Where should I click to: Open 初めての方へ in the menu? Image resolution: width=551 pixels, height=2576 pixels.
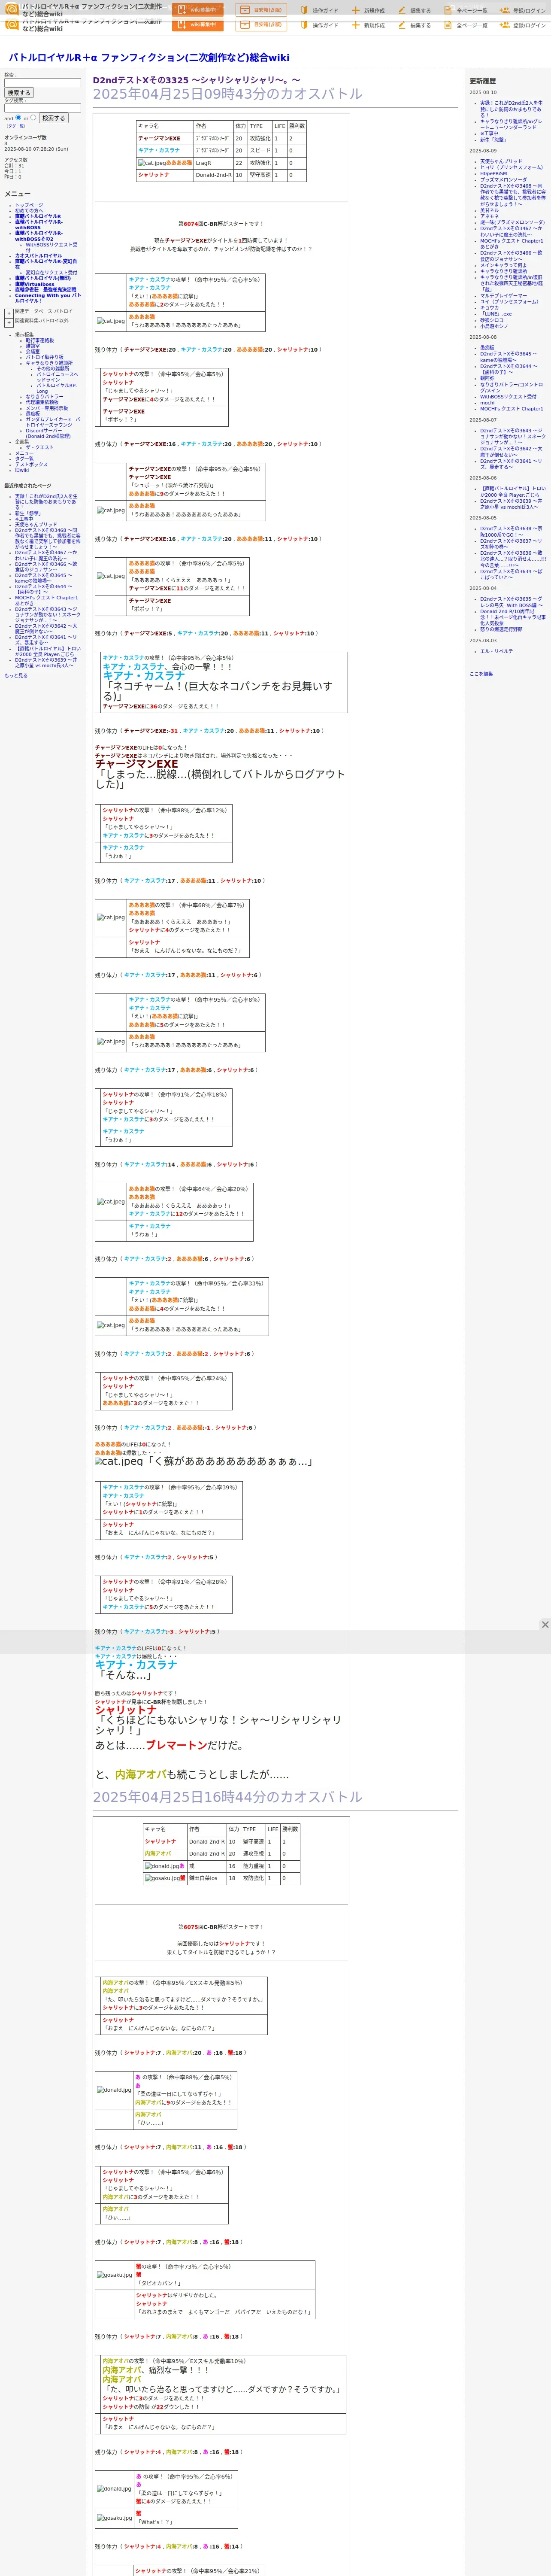pyautogui.click(x=29, y=211)
